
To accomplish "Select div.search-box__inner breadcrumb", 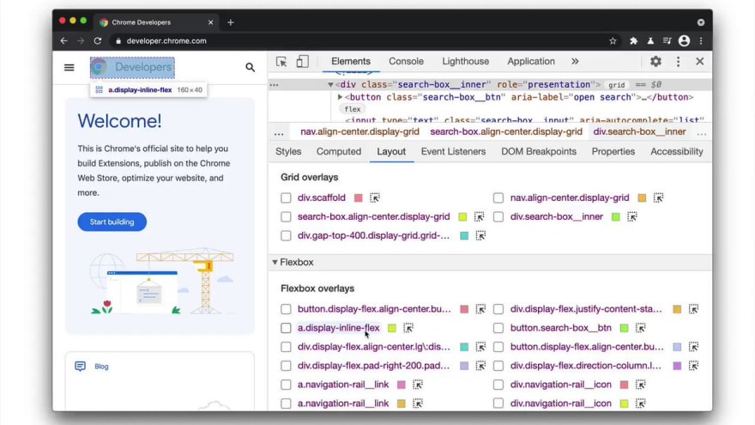I will [x=639, y=131].
